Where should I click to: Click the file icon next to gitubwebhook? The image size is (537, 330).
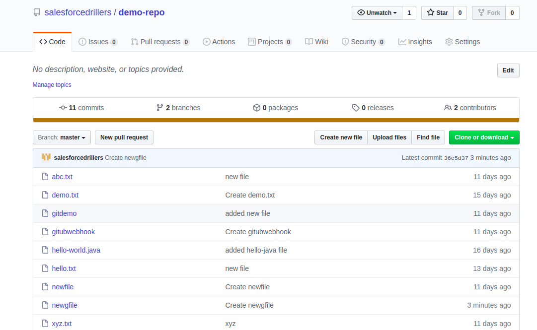tap(45, 232)
